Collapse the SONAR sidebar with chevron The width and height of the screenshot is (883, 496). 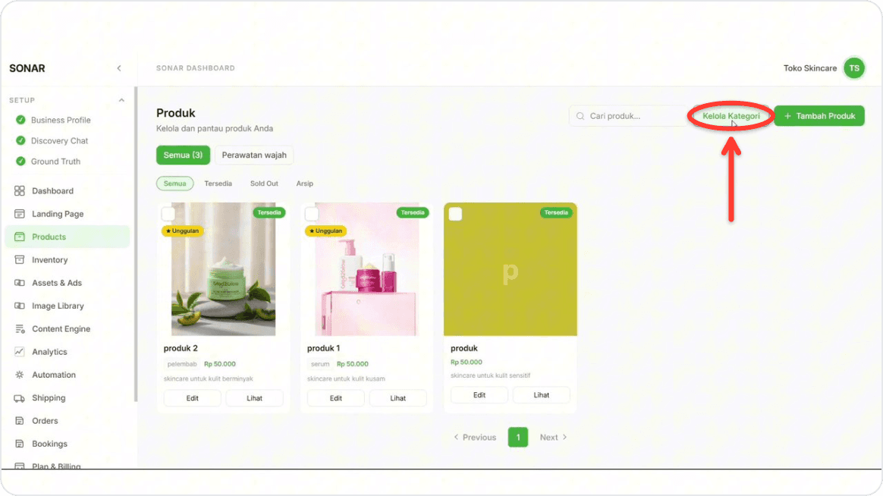(119, 68)
